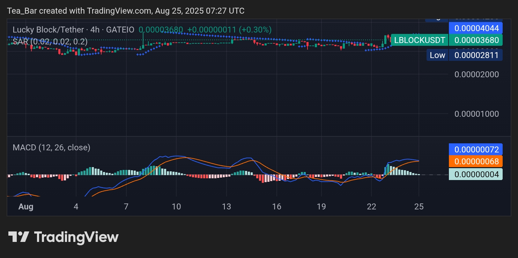The height and width of the screenshot is (258, 518).
Task: Open the TradingView wordmark link
Action: [76, 237]
